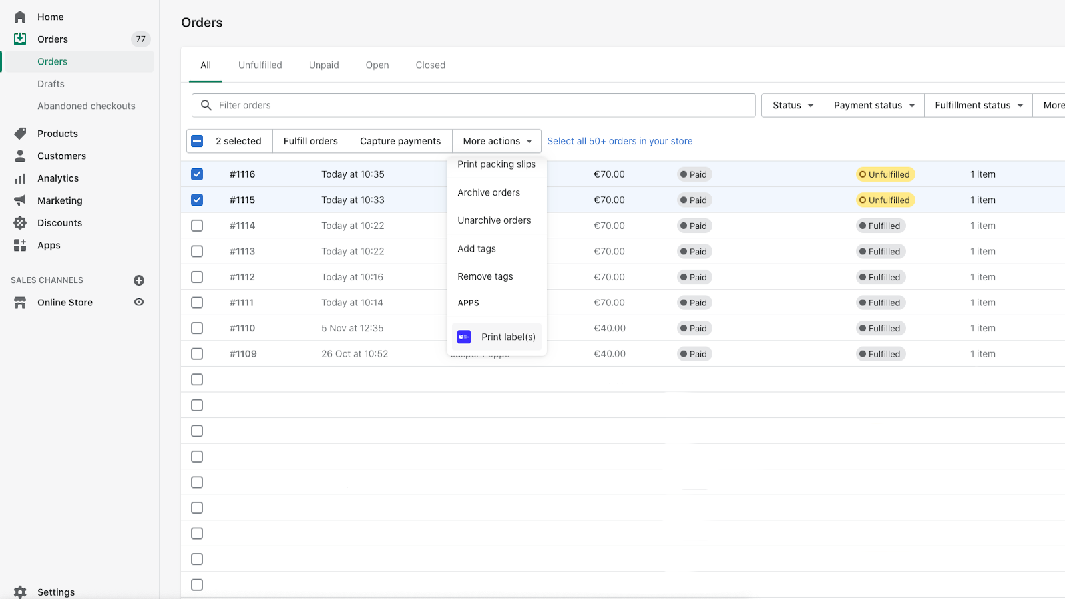Viewport: 1065px width, 599px height.
Task: Click the Home icon in sidebar
Action: [20, 17]
